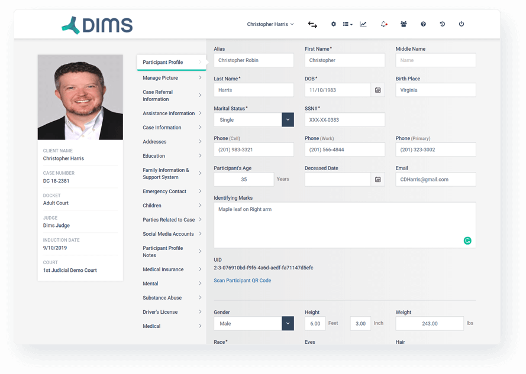Click the Deceased Date input field

[337, 180]
